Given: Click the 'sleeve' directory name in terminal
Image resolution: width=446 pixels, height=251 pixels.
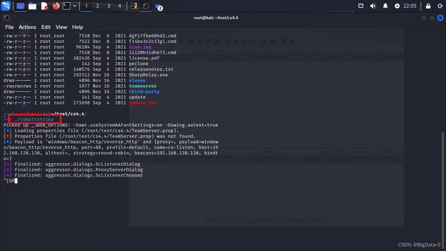Looking at the screenshot, I should coord(137,81).
